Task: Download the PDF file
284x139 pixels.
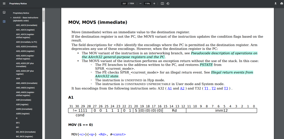Action: 276,3
